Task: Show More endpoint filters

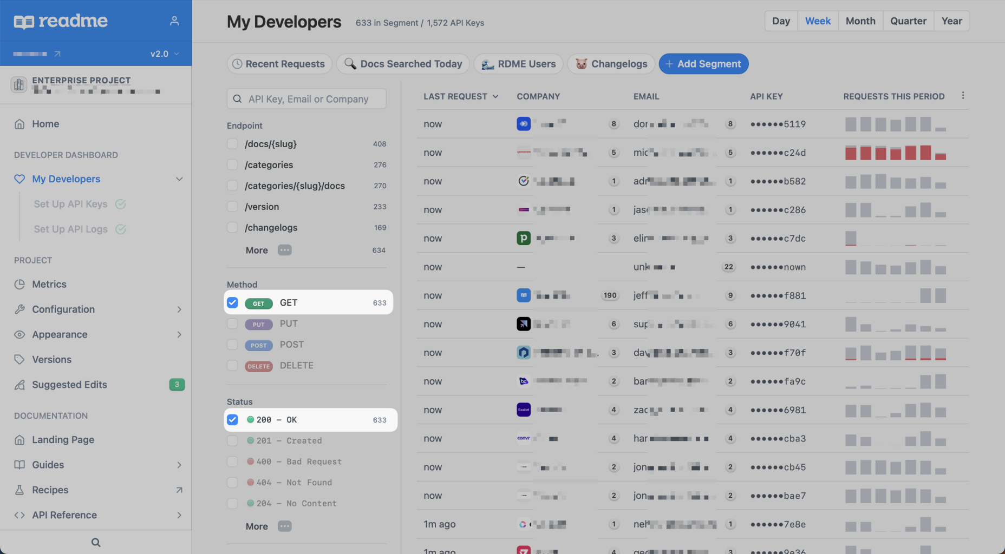Action: coord(257,250)
